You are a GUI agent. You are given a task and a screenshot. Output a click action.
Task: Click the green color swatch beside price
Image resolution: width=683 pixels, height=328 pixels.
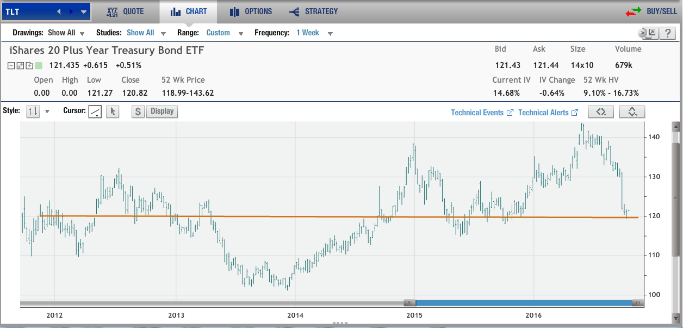tap(39, 66)
